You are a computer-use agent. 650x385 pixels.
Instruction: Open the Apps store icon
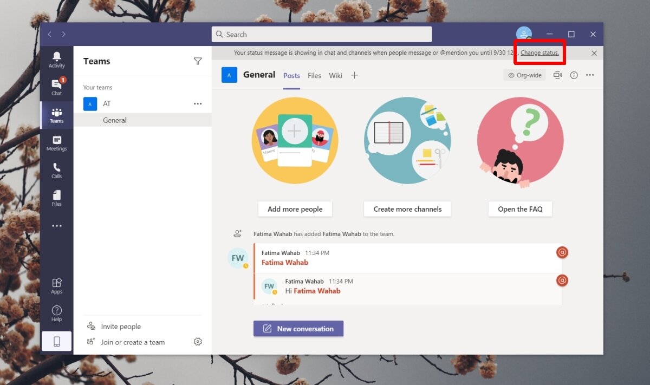[x=56, y=285]
